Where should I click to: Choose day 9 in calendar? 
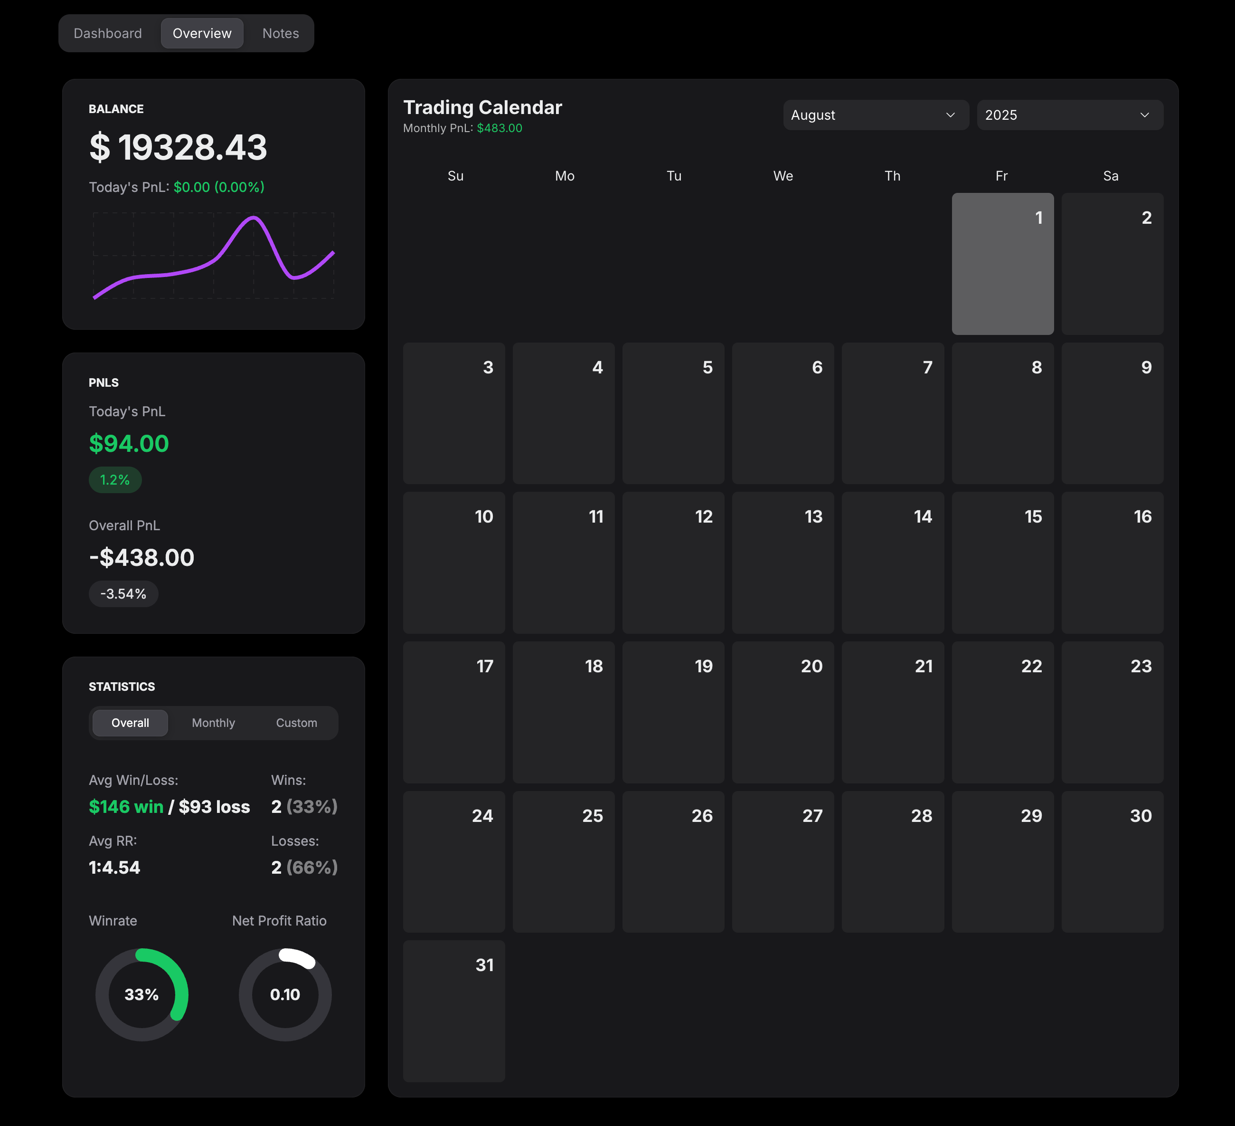tap(1112, 413)
